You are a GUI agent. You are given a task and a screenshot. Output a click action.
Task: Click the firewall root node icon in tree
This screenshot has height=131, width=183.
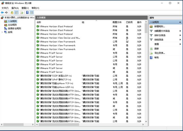click(x=2, y=17)
